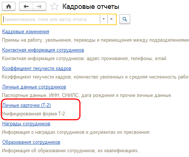Open Личные карточки (Т-2) report
189x157 pixels.
pyautogui.click(x=26, y=105)
